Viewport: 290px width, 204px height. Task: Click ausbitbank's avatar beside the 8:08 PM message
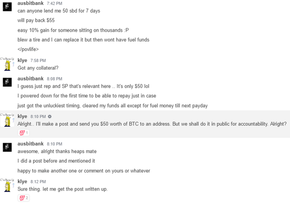point(7,82)
